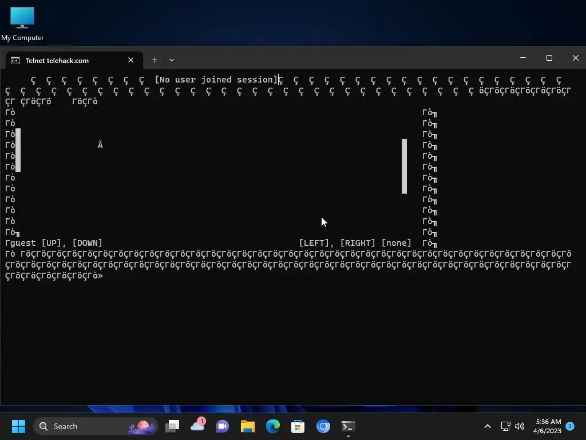Viewport: 586px width, 440px height.
Task: Open a new terminal tab
Action: (155, 60)
